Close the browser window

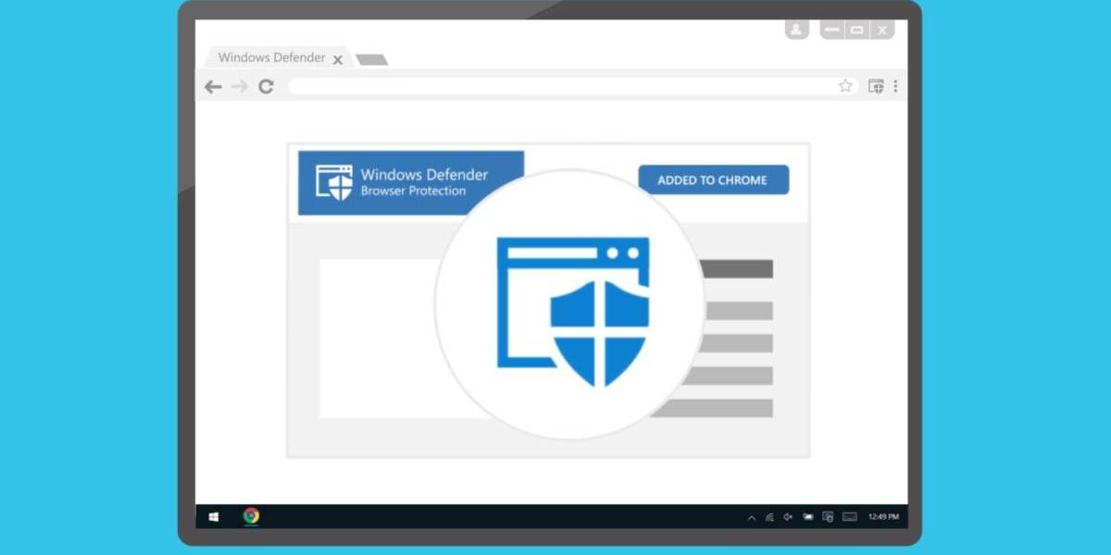point(882,30)
